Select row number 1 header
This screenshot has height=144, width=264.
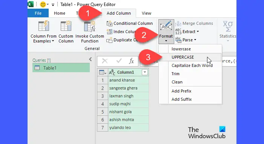tap(103, 80)
